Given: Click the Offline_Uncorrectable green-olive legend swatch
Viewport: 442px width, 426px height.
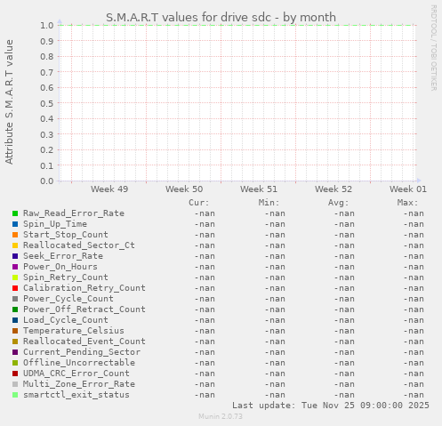Looking at the screenshot, I should [15, 363].
